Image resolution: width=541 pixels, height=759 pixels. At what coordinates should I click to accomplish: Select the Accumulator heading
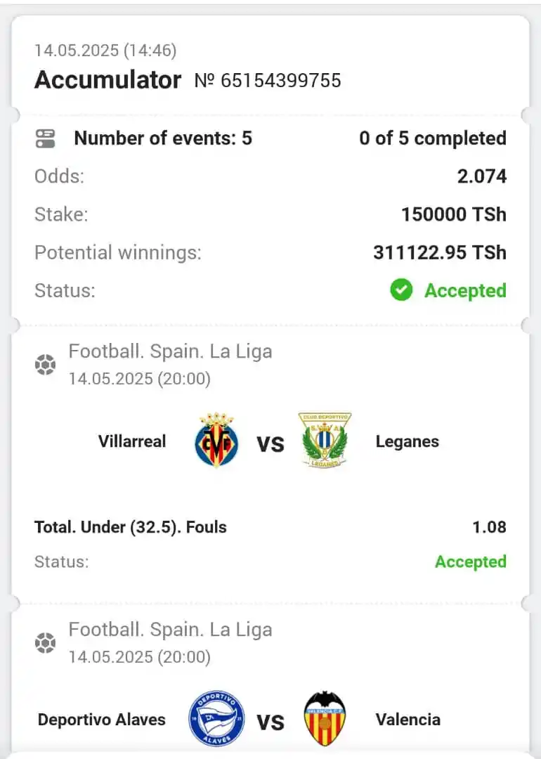coord(108,80)
